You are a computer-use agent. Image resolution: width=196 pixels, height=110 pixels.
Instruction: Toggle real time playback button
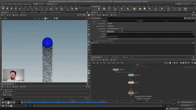tap(11, 106)
